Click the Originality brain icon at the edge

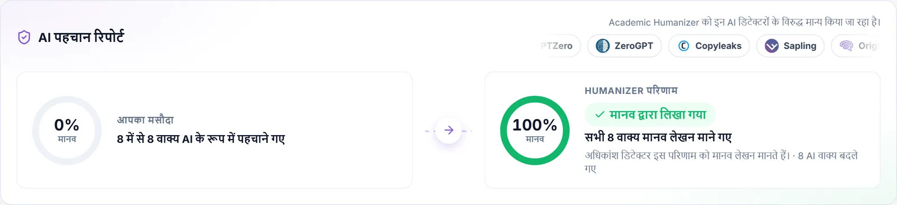[847, 46]
